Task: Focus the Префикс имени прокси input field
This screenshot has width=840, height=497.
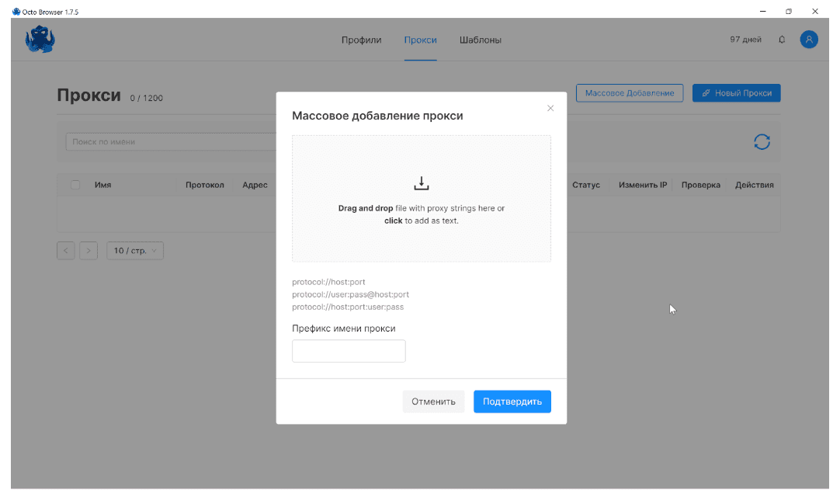Action: click(x=349, y=351)
